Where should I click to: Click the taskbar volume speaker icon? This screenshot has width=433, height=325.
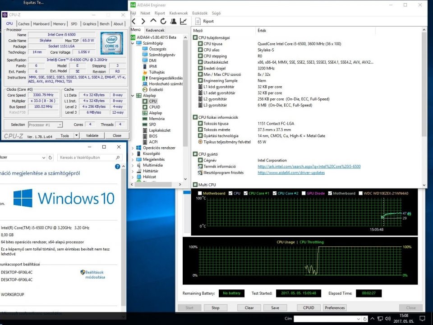pyautogui.click(x=388, y=318)
